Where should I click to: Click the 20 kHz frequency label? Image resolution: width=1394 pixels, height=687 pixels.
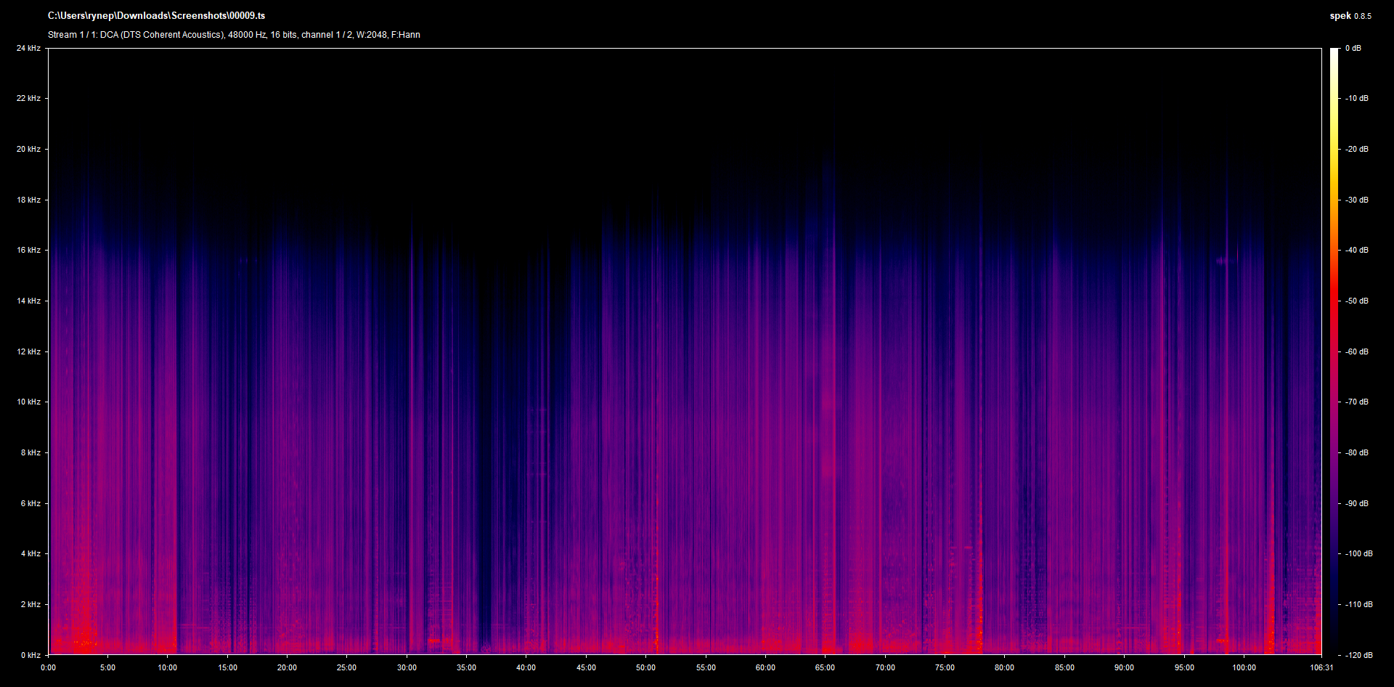point(29,149)
